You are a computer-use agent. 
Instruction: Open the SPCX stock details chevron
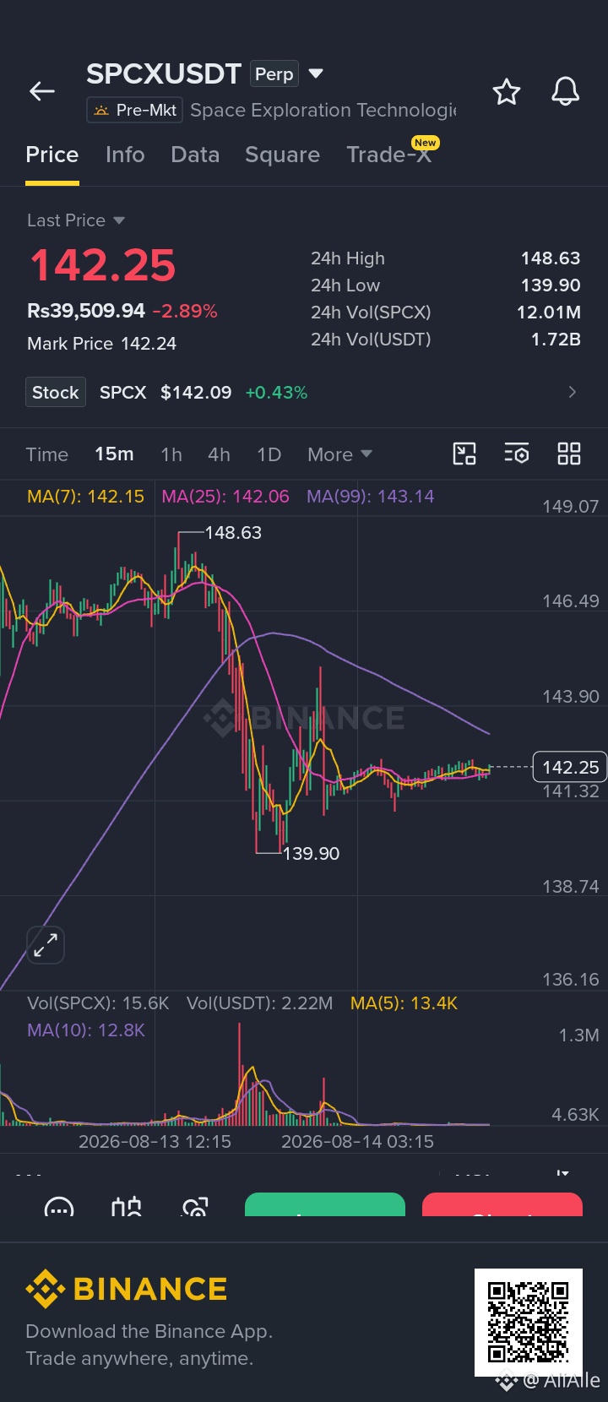(x=573, y=392)
